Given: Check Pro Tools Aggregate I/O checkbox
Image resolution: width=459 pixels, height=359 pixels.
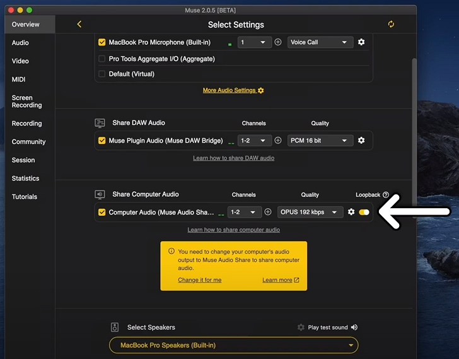Looking at the screenshot, I should pyautogui.click(x=102, y=59).
